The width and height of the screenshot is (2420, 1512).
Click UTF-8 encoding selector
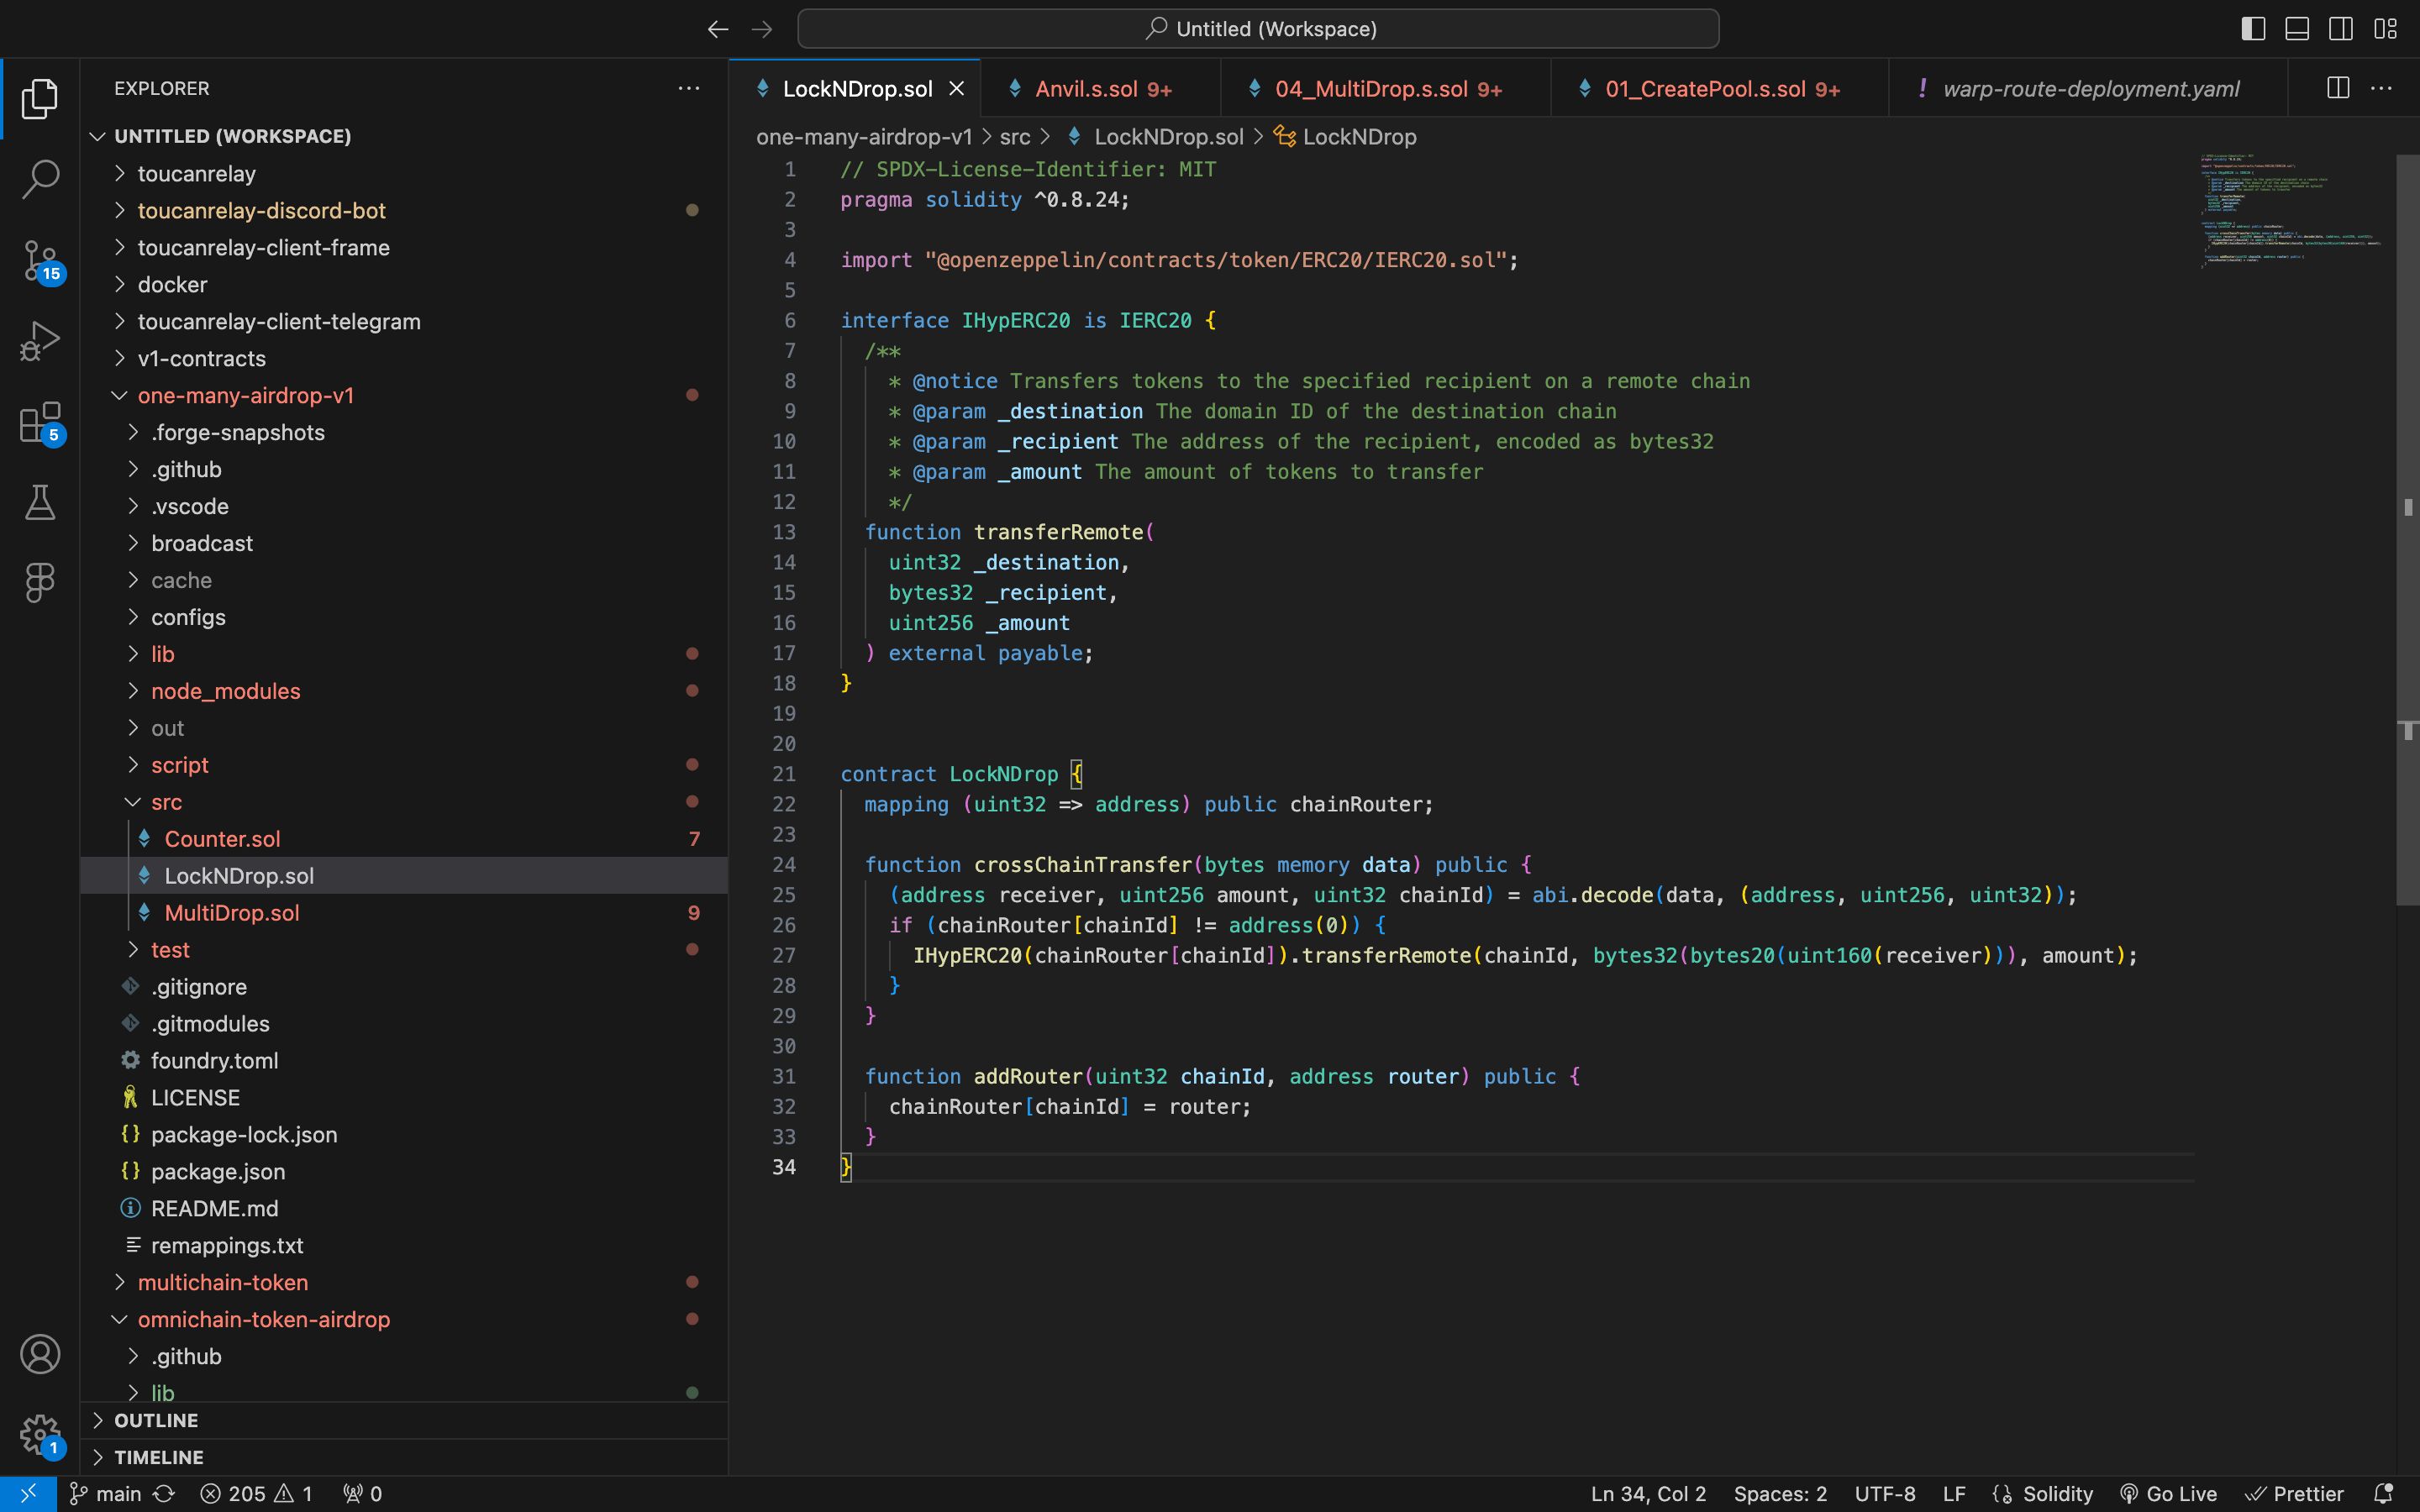coord(1885,1493)
